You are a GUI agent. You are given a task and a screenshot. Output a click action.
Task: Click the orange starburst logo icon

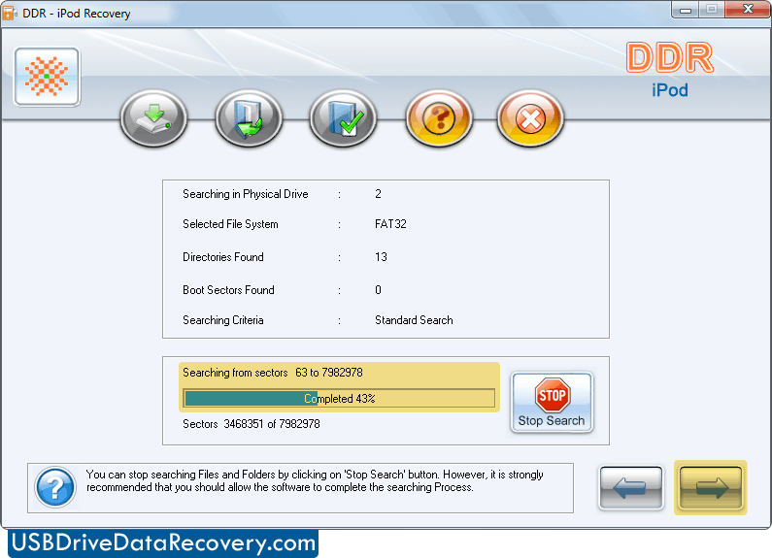[x=47, y=77]
